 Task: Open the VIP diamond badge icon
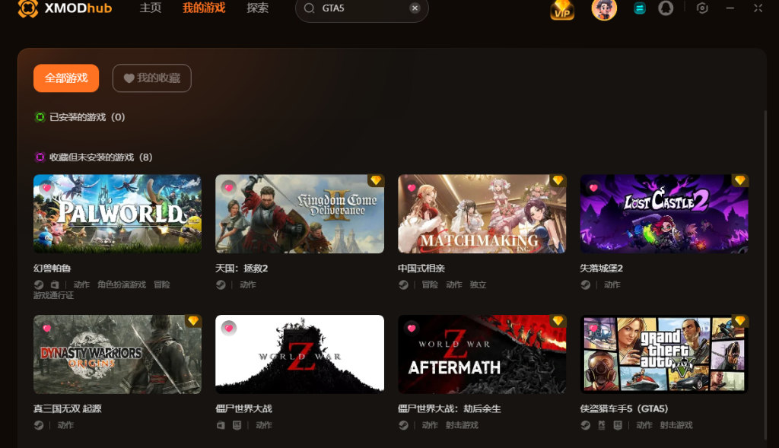pos(562,9)
